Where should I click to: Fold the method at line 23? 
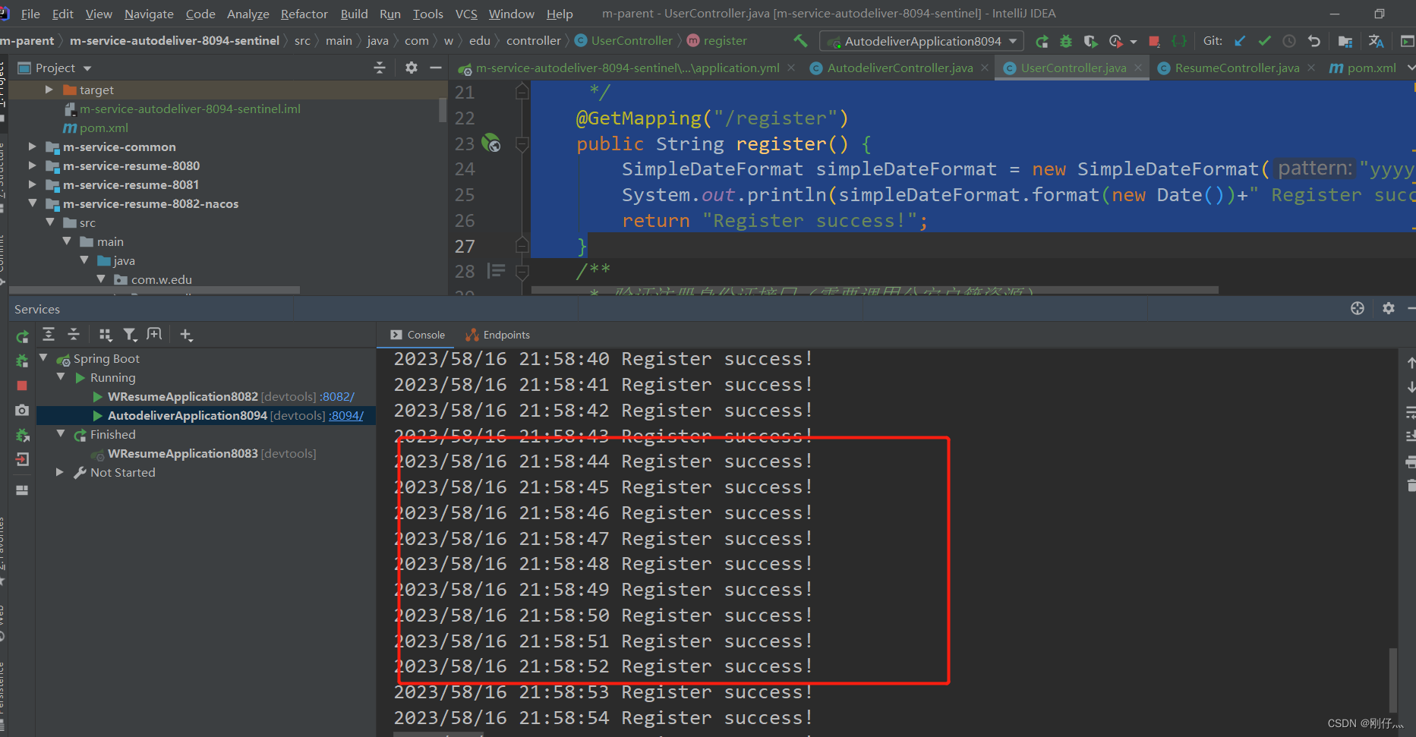click(522, 143)
